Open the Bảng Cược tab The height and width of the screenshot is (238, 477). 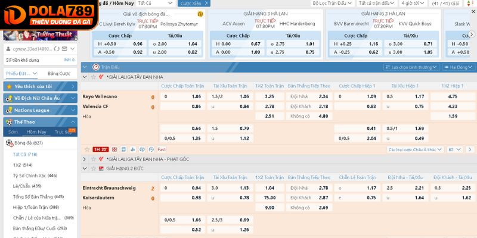(x=58, y=73)
